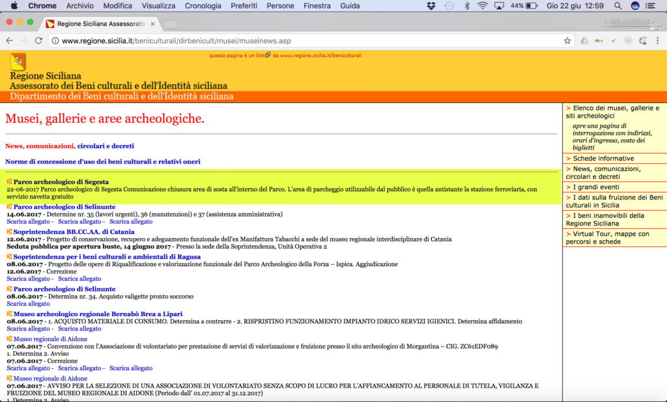Image resolution: width=667 pixels, height=402 pixels.
Task: Open Chrome's three-dot menu
Action: click(x=658, y=41)
